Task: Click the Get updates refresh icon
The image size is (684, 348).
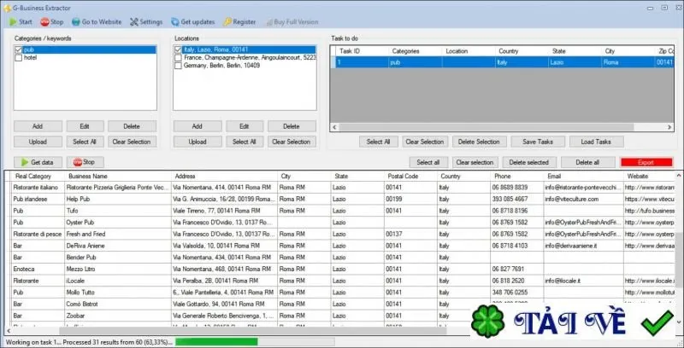Action: 175,22
